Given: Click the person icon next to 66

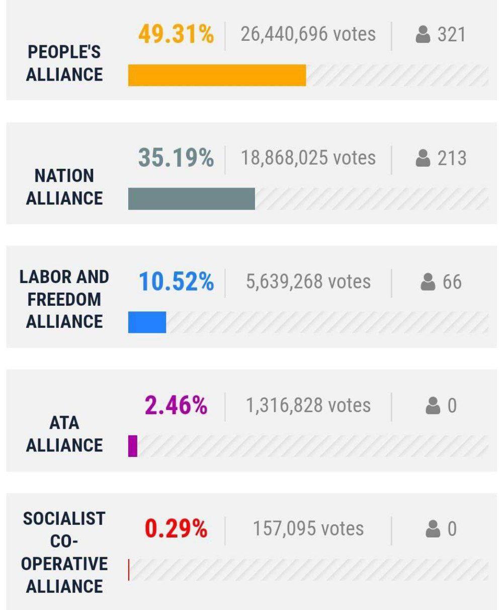Looking at the screenshot, I should 428,282.
